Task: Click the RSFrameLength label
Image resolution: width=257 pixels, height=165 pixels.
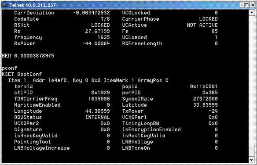Action: click(142, 43)
